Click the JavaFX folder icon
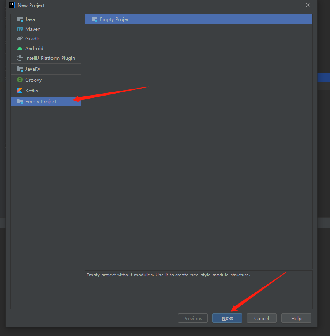This screenshot has height=336, width=330. pos(20,69)
